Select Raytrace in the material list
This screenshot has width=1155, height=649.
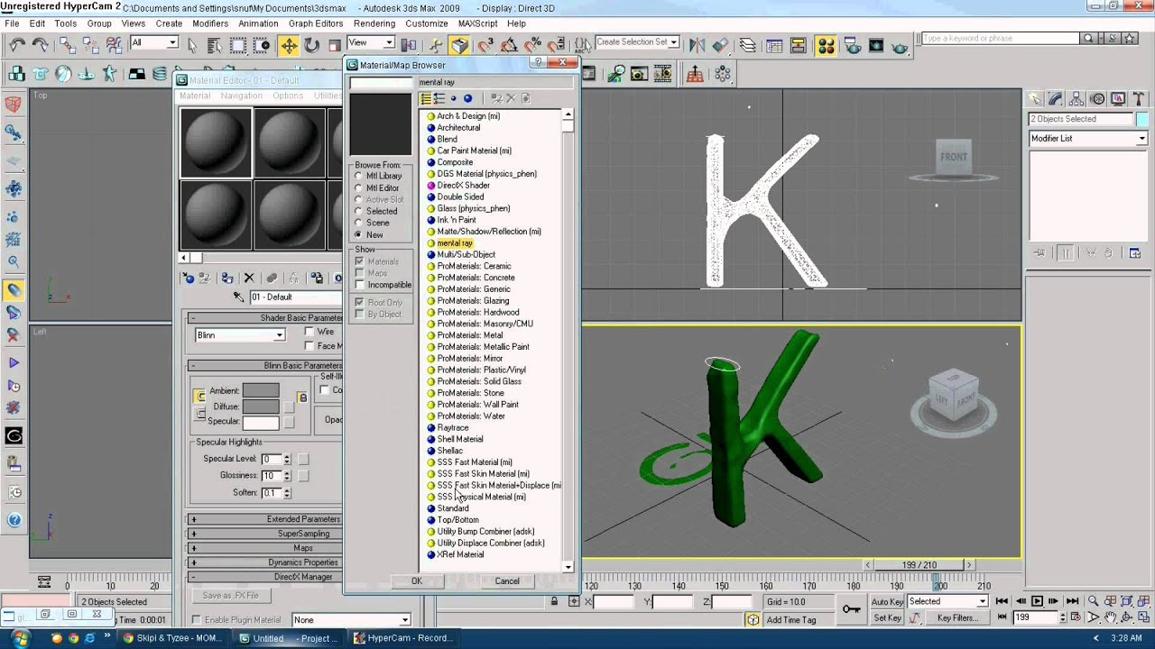(452, 427)
